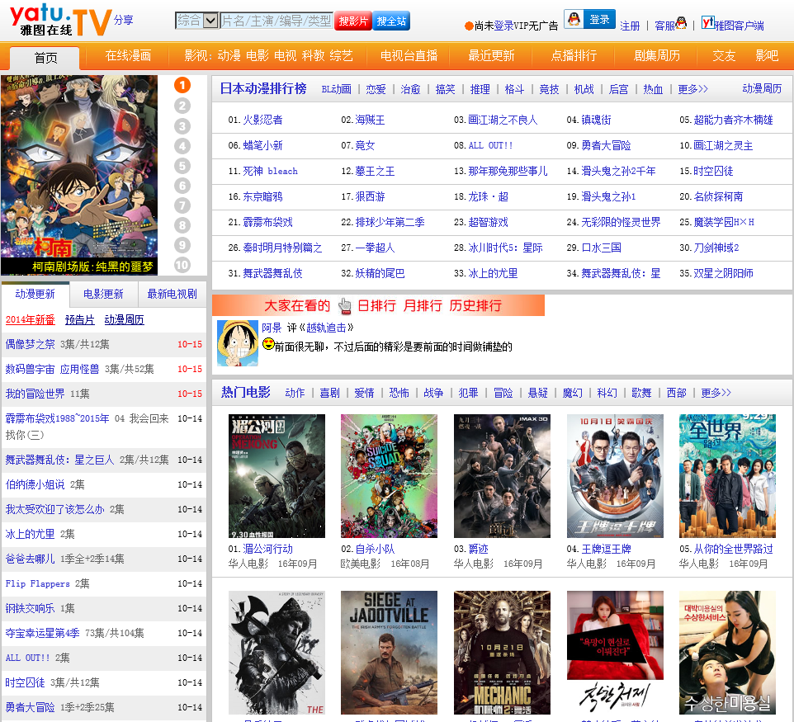
Task: Open 在线漫画 in navigation bar
Action: coord(128,55)
